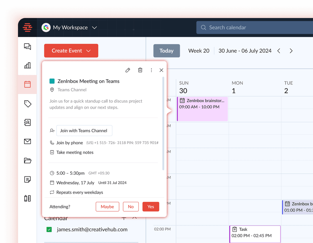
Task: Click the phone number and PIN text
Action: click(x=122, y=143)
